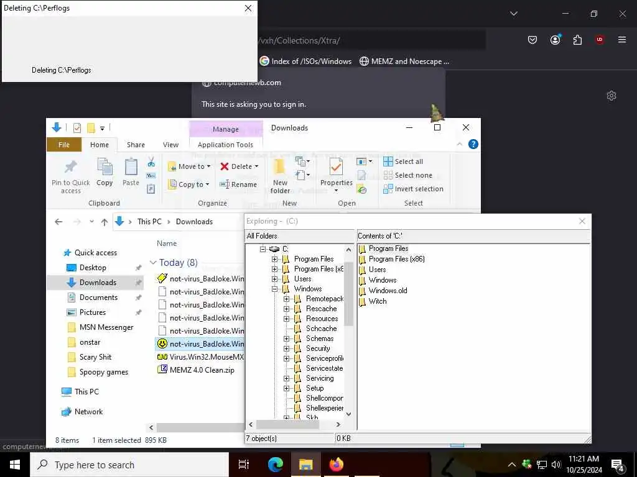Open the Firefox extensions puzzle icon

(x=577, y=40)
